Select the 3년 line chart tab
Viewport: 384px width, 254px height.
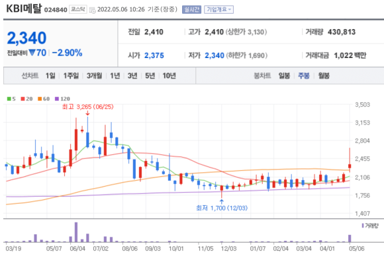tap(132, 76)
